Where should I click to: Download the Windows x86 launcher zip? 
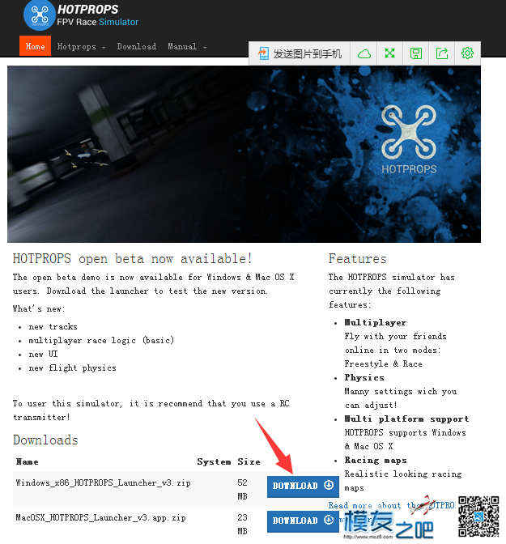pos(303,486)
